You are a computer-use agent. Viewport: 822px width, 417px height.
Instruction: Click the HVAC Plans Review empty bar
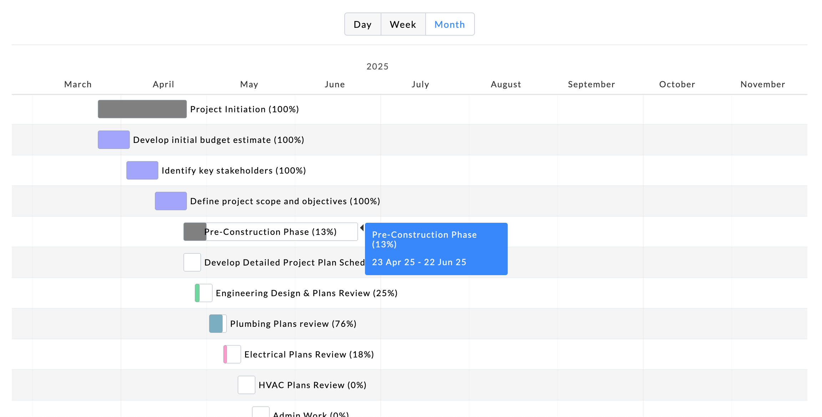[246, 385]
